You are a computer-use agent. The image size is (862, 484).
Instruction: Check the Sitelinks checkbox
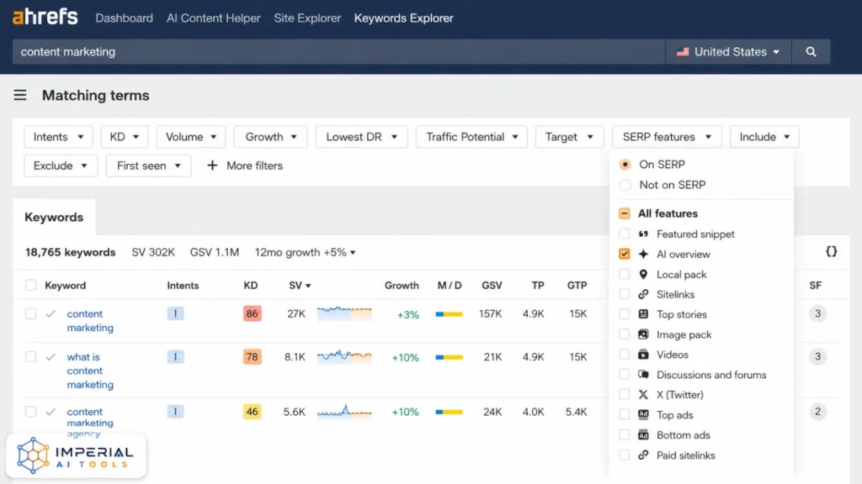pyautogui.click(x=625, y=295)
